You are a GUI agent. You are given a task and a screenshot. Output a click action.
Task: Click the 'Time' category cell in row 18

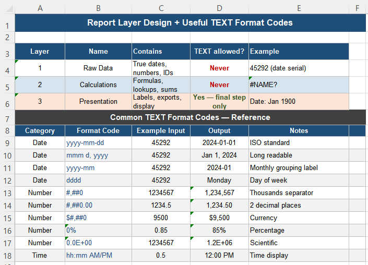pyautogui.click(x=40, y=256)
